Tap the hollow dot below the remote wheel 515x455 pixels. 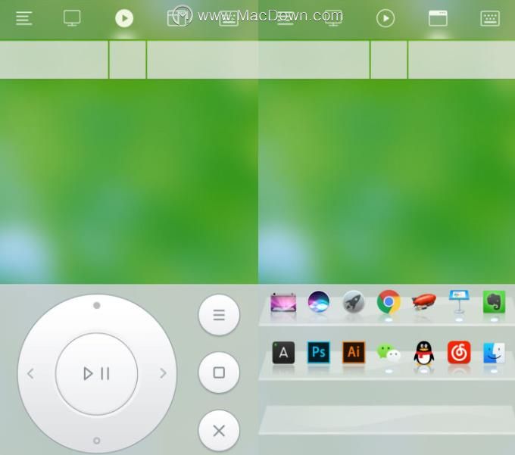(x=97, y=441)
